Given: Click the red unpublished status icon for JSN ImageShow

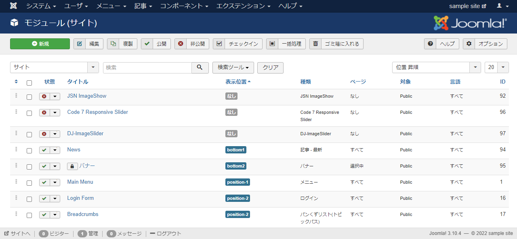Looking at the screenshot, I should pyautogui.click(x=44, y=96).
